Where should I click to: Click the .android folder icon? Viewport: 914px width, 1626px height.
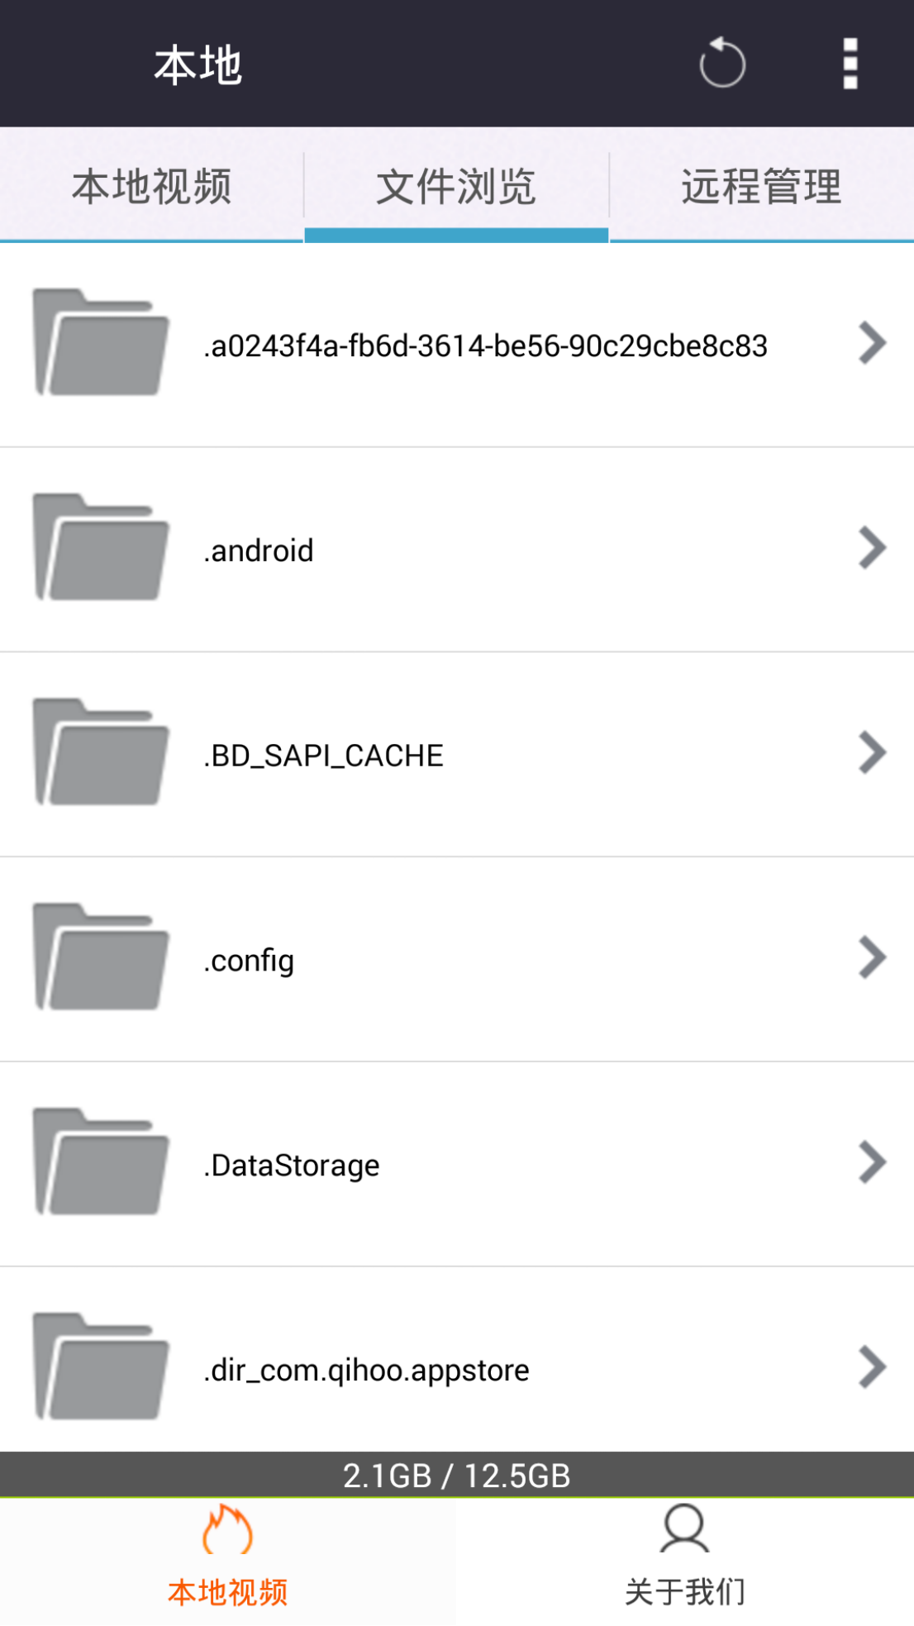(x=101, y=548)
